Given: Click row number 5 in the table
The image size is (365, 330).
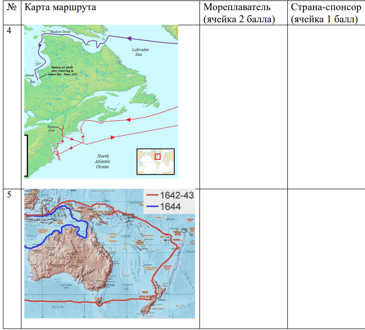Looking at the screenshot, I should point(9,194).
